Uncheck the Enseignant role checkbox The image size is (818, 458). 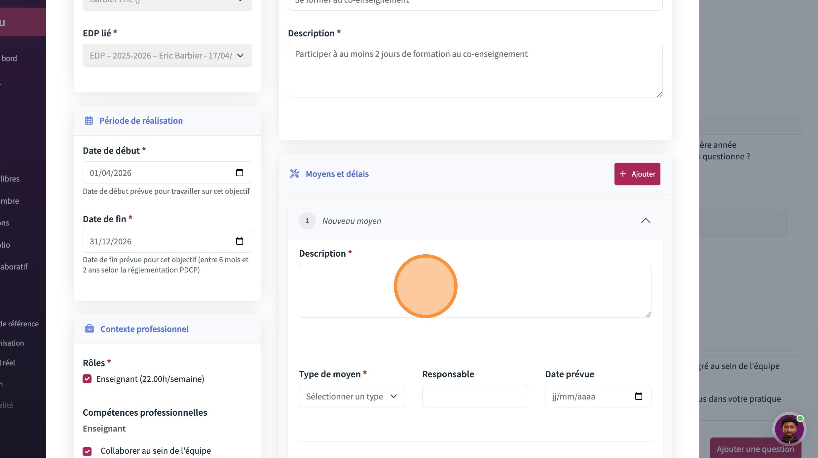[x=87, y=379]
